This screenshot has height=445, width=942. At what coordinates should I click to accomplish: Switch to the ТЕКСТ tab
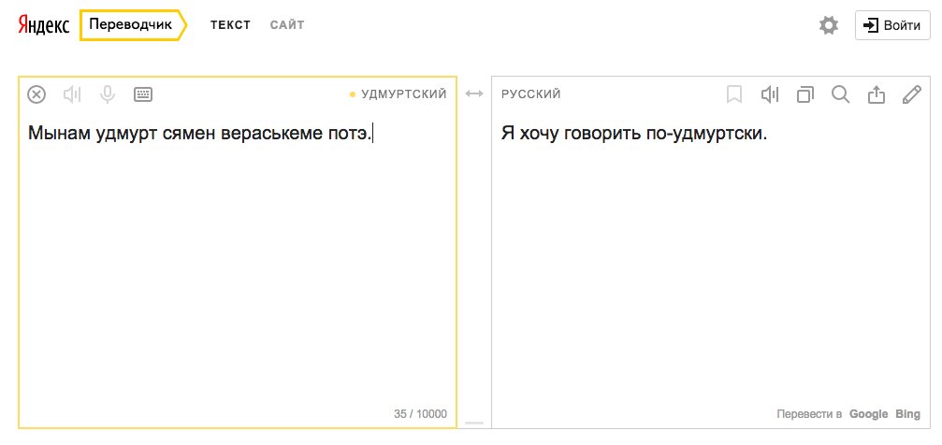coord(230,25)
